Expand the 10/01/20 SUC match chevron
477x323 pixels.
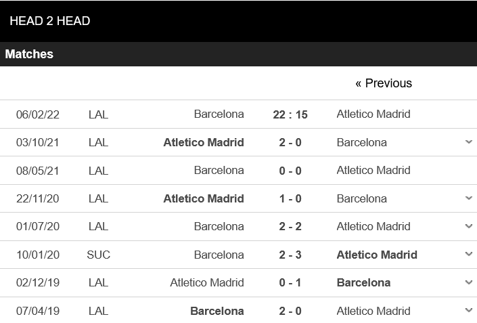(x=468, y=255)
